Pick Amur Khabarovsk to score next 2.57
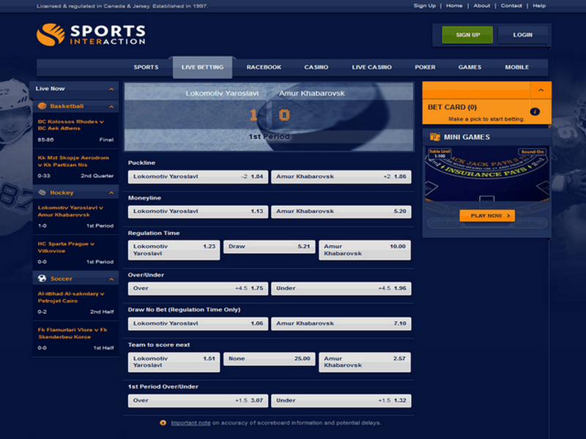 coord(365,362)
